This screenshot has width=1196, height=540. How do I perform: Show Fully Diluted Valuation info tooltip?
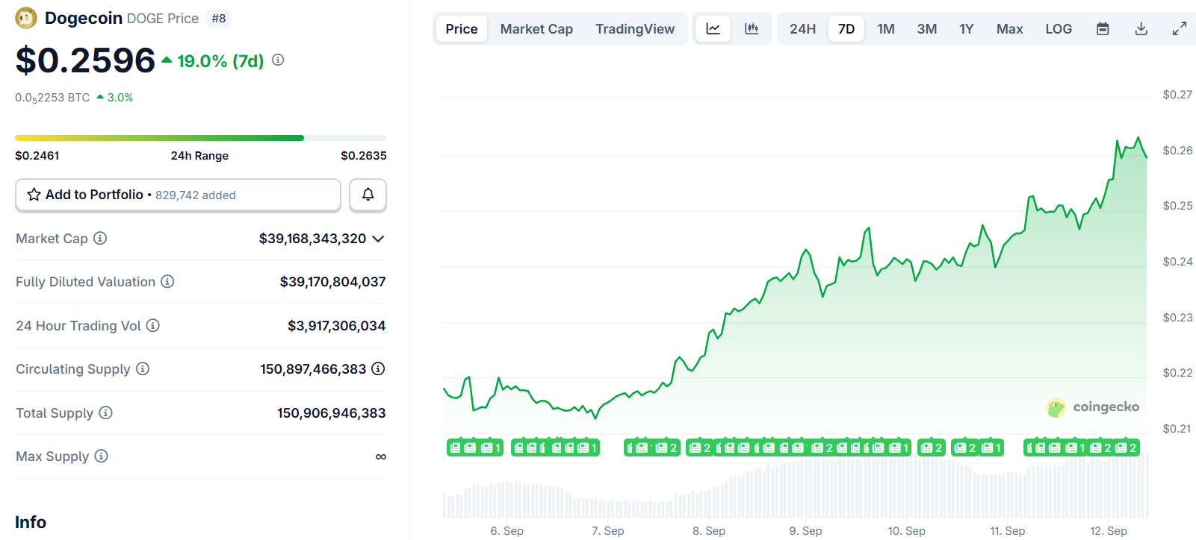coord(167,281)
